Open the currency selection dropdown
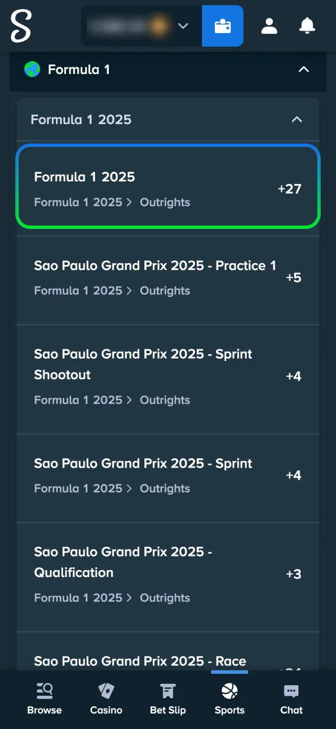The image size is (336, 729). pyautogui.click(x=183, y=26)
